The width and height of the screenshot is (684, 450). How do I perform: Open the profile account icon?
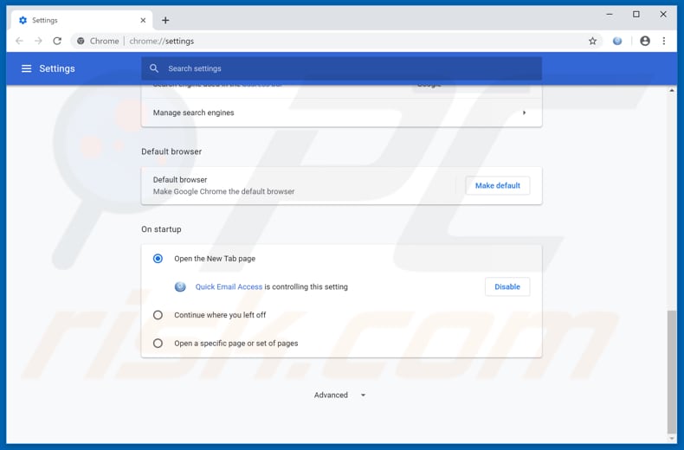[645, 41]
